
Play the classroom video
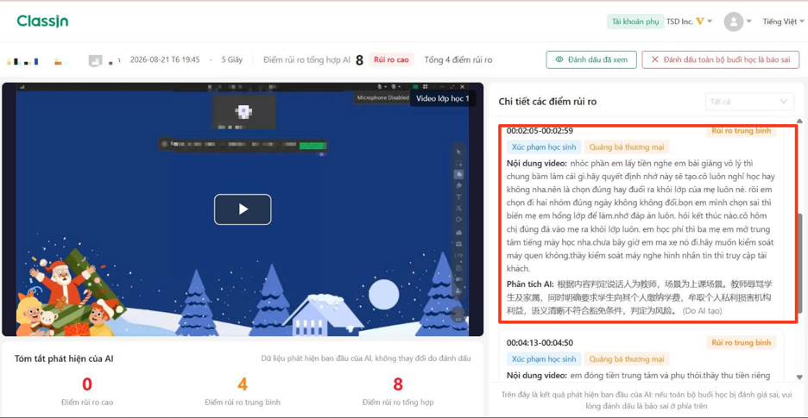pos(243,209)
